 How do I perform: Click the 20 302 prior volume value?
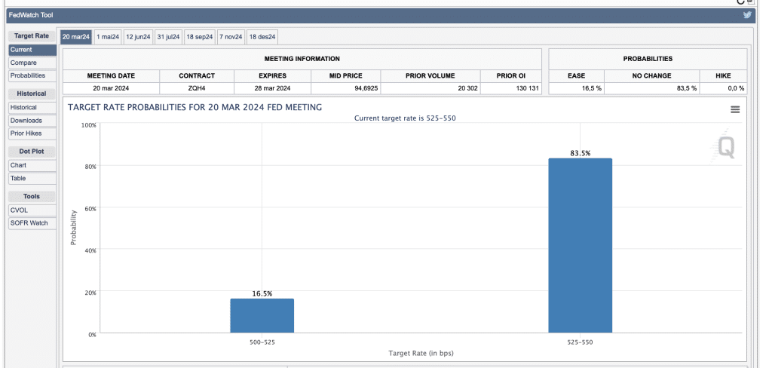[430, 89]
